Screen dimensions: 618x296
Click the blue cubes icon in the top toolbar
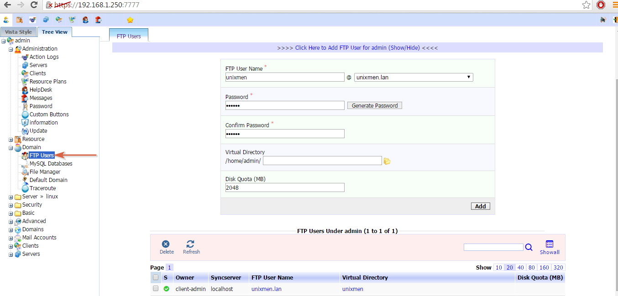(x=46, y=20)
